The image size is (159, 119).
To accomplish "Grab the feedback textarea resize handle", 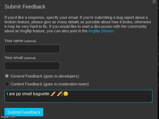I will pyautogui.click(x=151, y=101).
